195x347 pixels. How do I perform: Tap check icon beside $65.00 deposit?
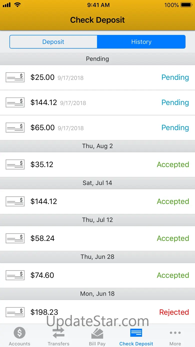point(15,128)
